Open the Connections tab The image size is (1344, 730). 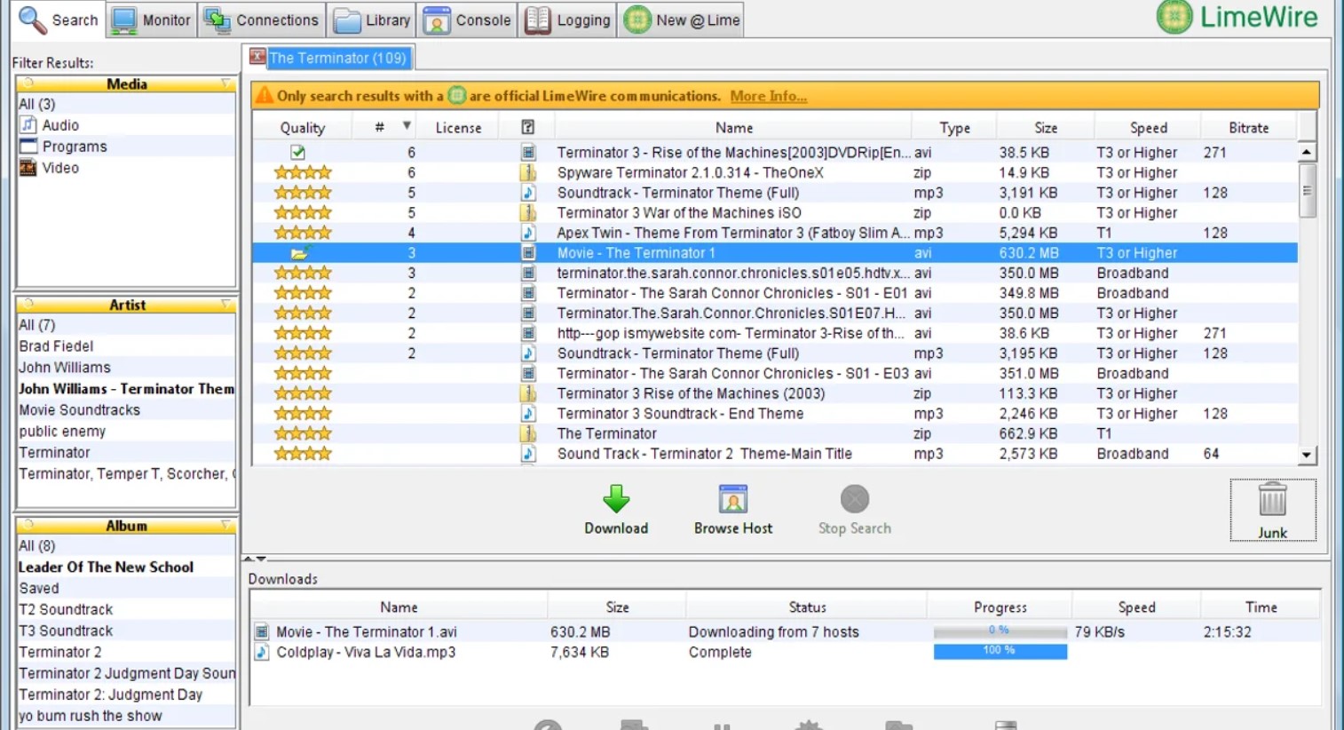pos(261,20)
